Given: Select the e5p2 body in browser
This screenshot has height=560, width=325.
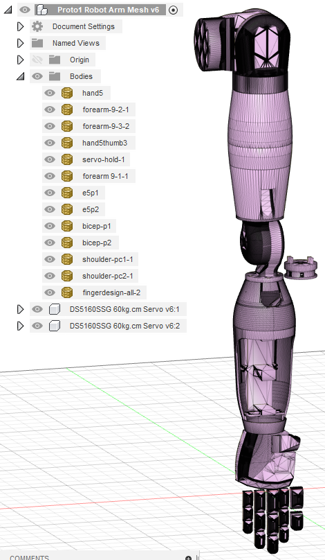Looking at the screenshot, I should [91, 209].
